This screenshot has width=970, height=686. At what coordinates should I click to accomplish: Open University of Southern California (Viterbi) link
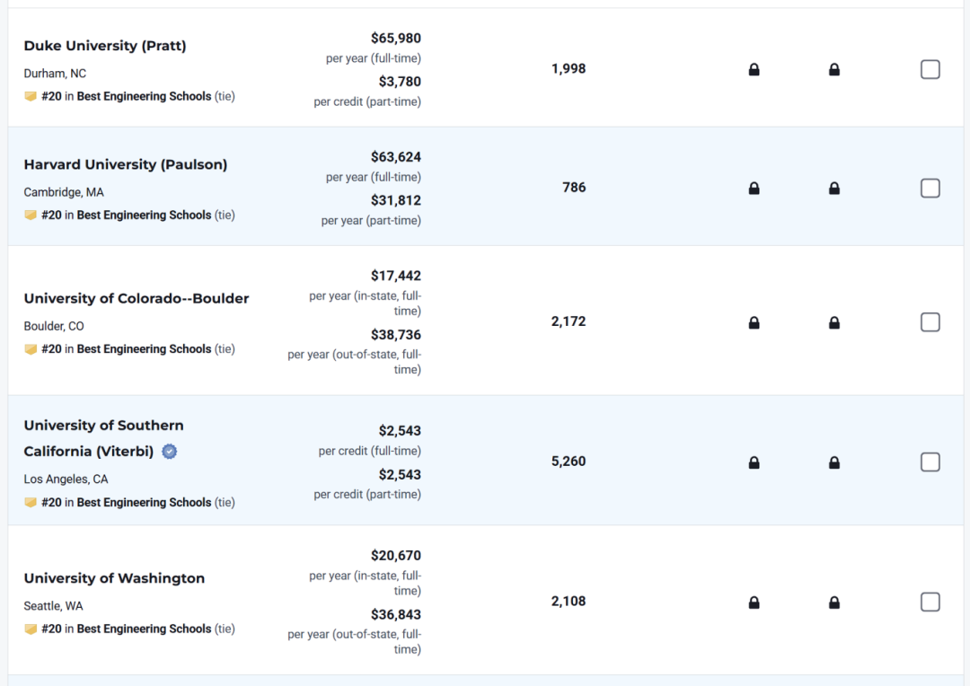103,426
